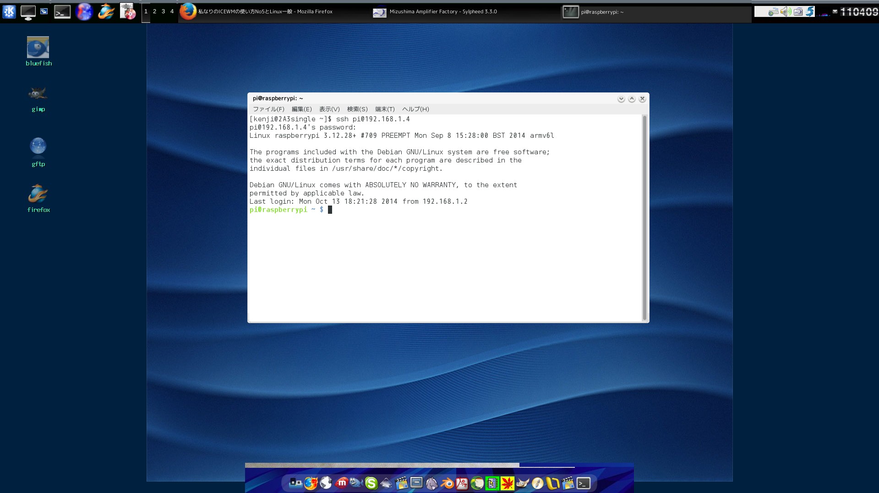Click the keyboard layout indicator in the tray
Image resolution: width=879 pixels, height=493 pixels.
coord(774,12)
